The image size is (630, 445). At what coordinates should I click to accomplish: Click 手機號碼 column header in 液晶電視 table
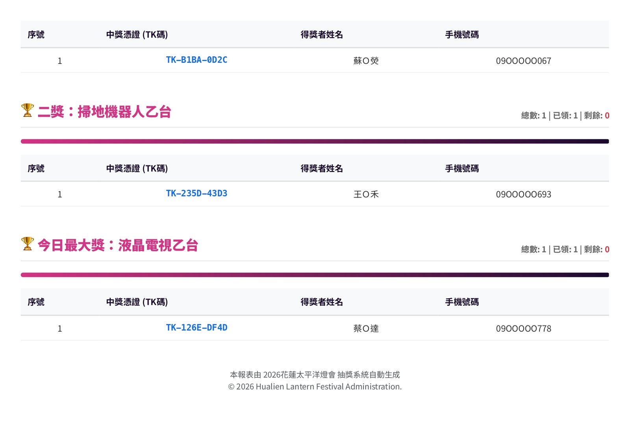(x=462, y=302)
